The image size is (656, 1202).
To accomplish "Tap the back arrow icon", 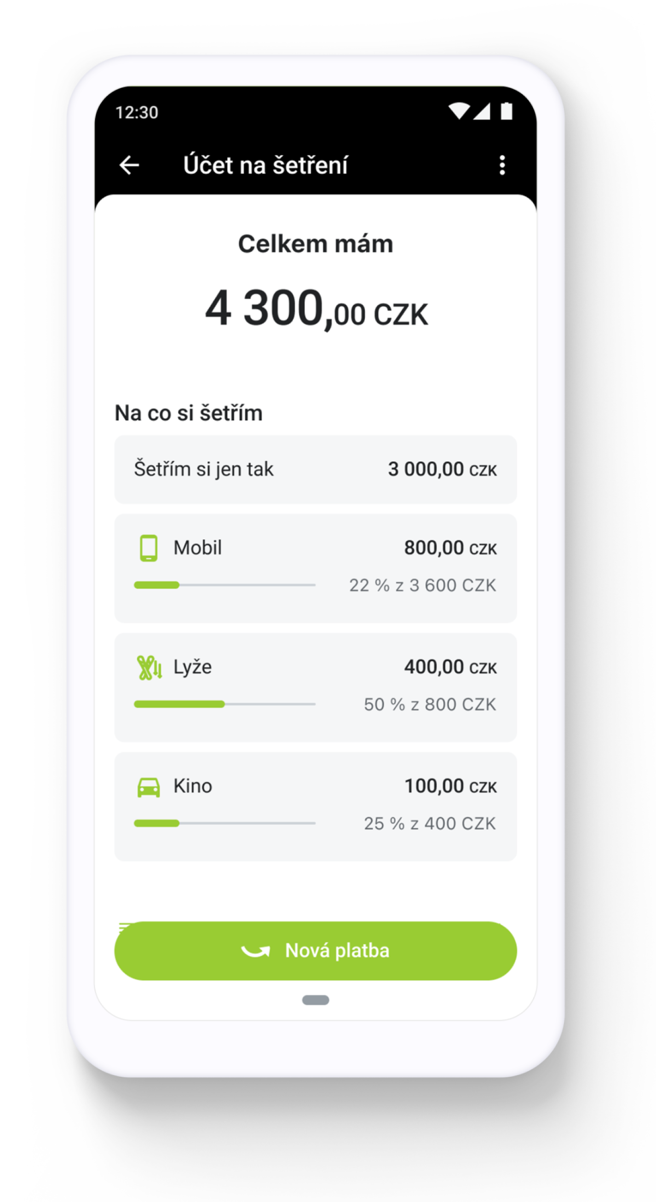I will (x=129, y=165).
